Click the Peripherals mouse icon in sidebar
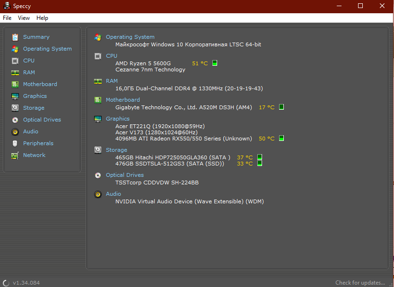The height and width of the screenshot is (287, 394). pos(15,144)
